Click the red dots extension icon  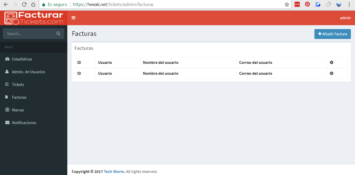point(297,4)
